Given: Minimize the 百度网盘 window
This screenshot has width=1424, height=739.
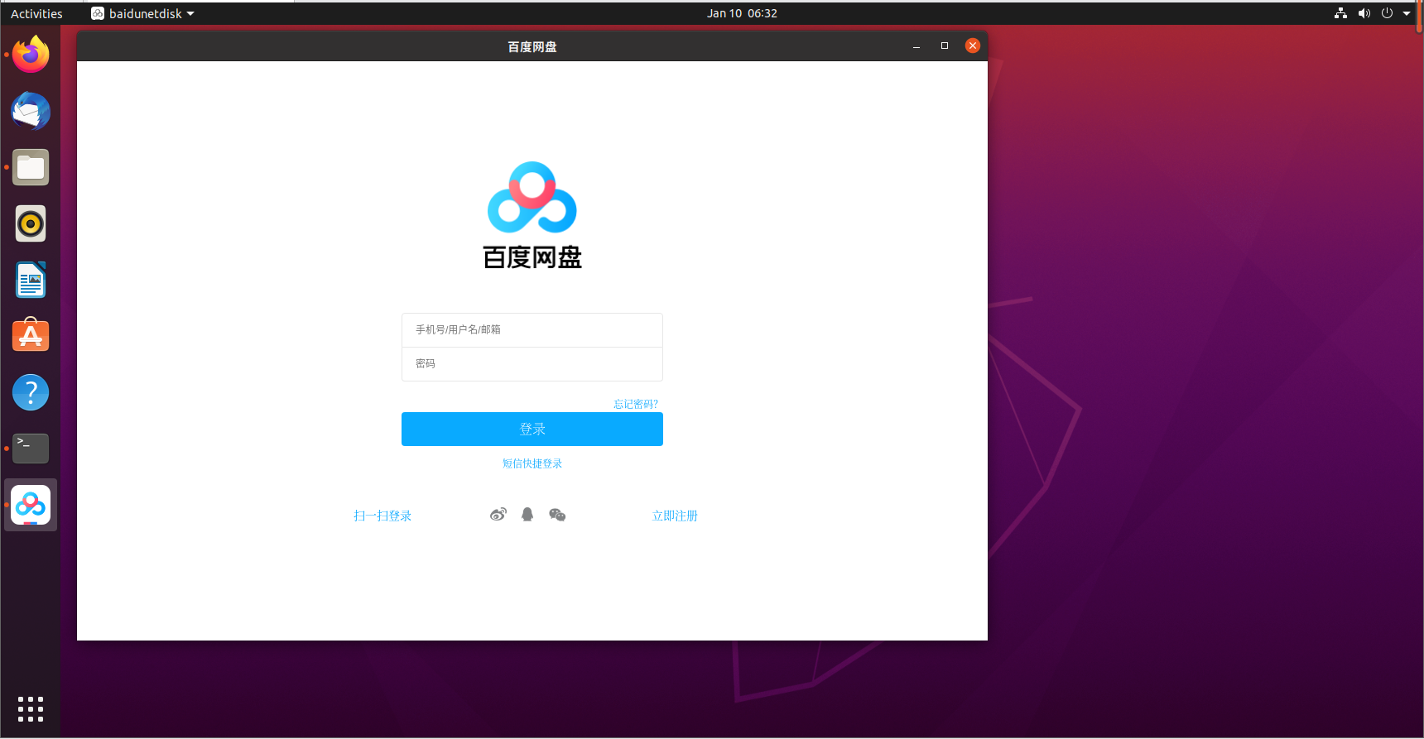Looking at the screenshot, I should click(x=916, y=46).
